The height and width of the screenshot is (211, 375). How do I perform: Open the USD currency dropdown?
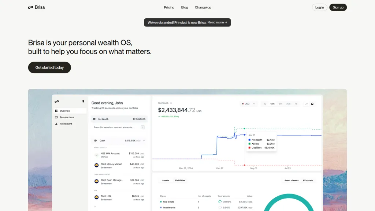point(249,104)
